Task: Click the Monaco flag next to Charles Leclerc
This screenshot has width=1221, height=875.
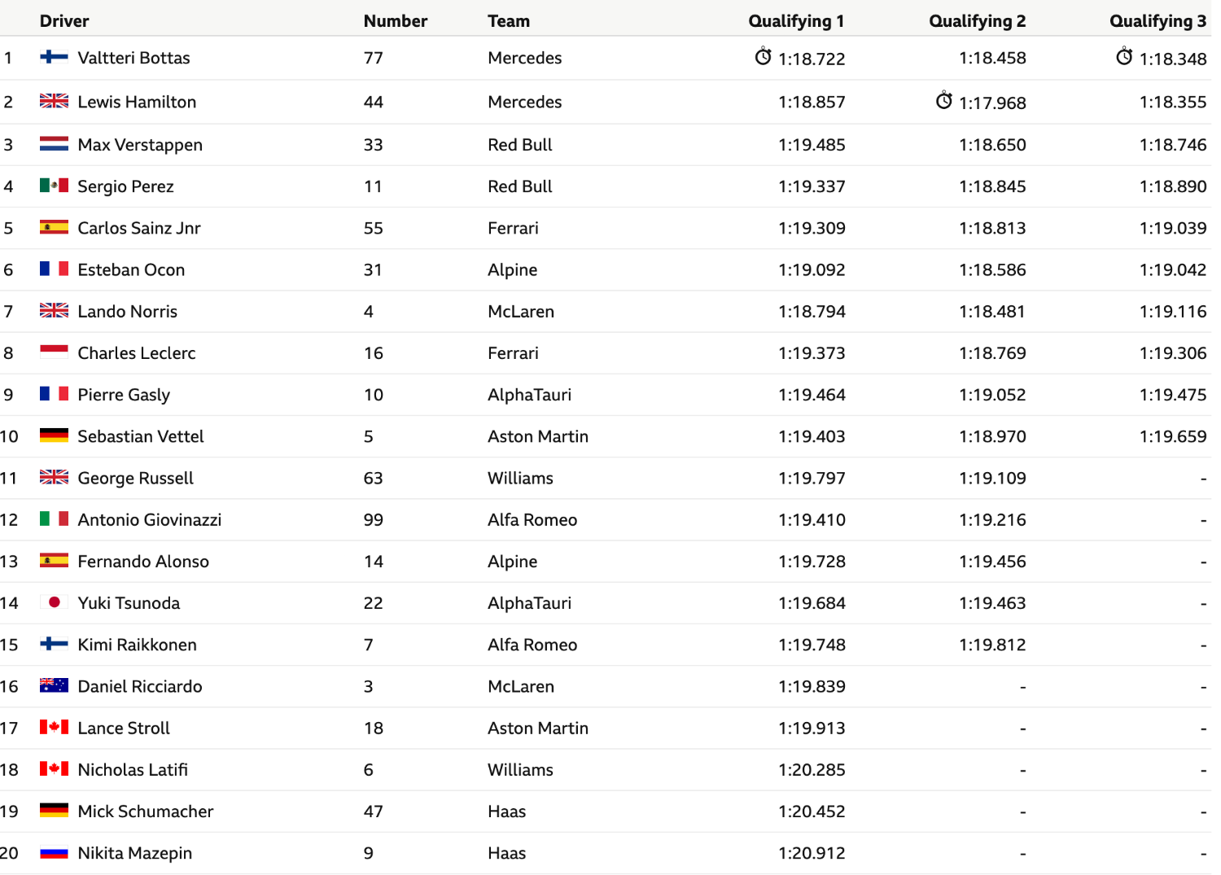Action: point(54,352)
